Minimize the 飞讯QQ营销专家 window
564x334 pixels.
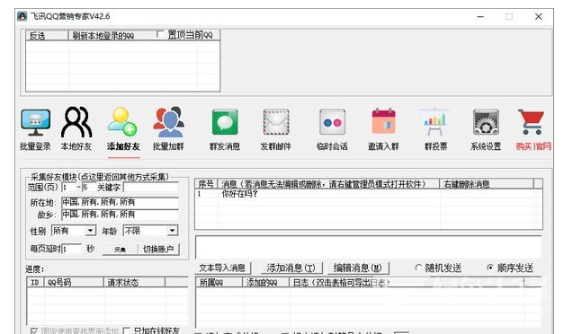[480, 16]
